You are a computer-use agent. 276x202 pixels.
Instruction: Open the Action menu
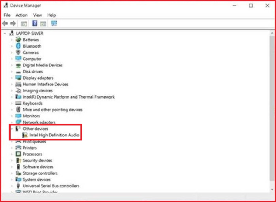(x=21, y=15)
